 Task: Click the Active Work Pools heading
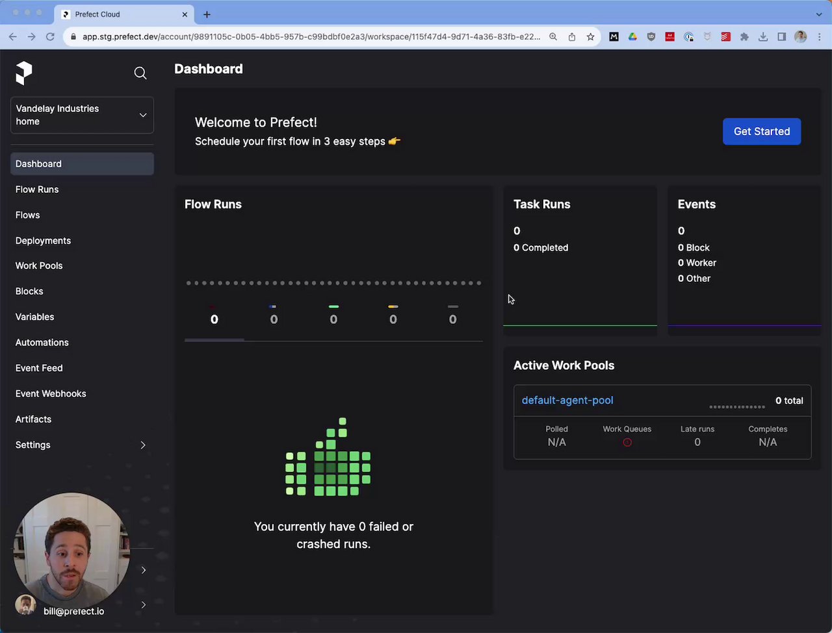564,366
